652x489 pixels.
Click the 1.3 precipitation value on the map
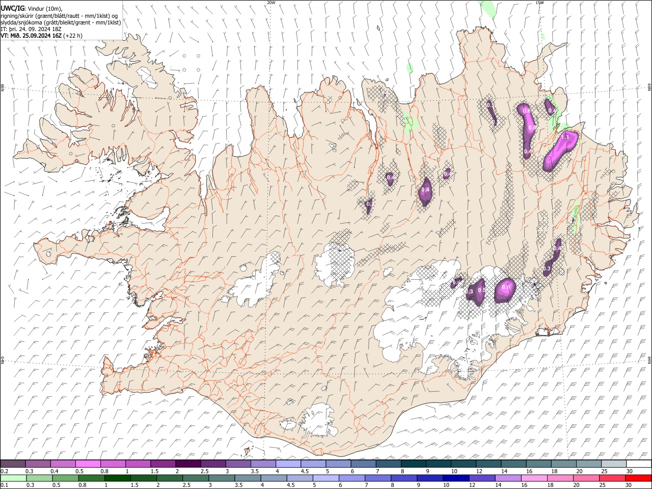coord(565,138)
